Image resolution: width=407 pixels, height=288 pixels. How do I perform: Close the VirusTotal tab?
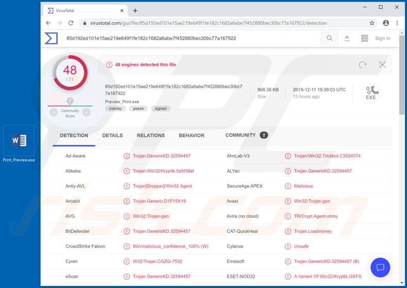122,11
